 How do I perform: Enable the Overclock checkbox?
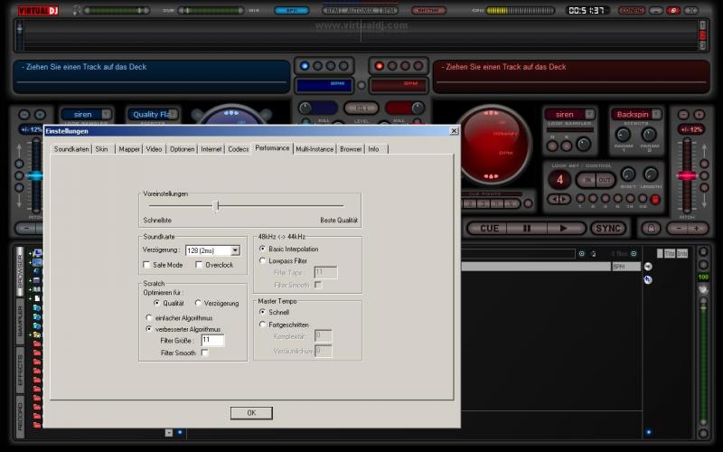[x=199, y=265]
